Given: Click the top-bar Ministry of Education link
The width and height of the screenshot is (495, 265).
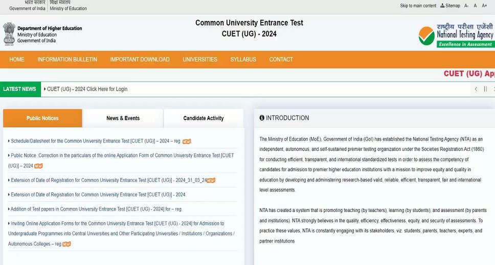Looking at the screenshot, I should 68,9.
